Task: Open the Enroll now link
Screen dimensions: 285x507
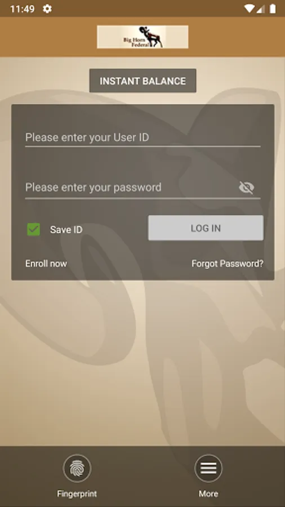Action: (46, 264)
